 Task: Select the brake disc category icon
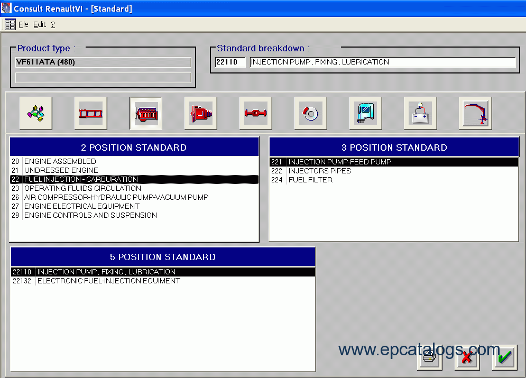pyautogui.click(x=311, y=113)
